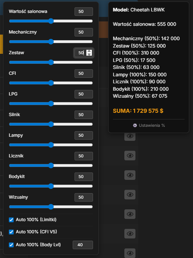193x258 pixels.
Task: Click the eye icon beside the Licznik row
Action: 130,156
